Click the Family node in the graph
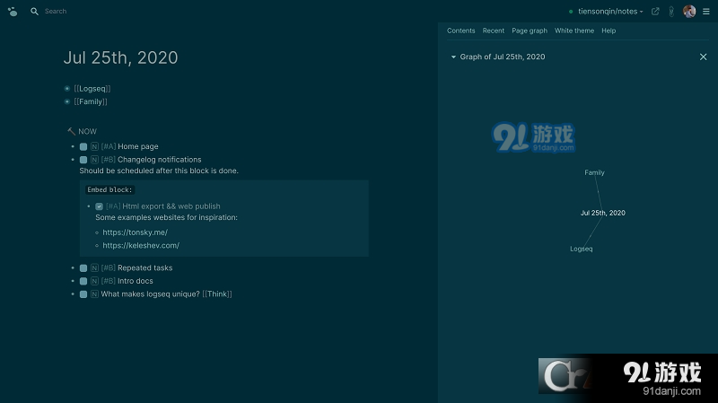Image resolution: width=718 pixels, height=403 pixels. 594,172
